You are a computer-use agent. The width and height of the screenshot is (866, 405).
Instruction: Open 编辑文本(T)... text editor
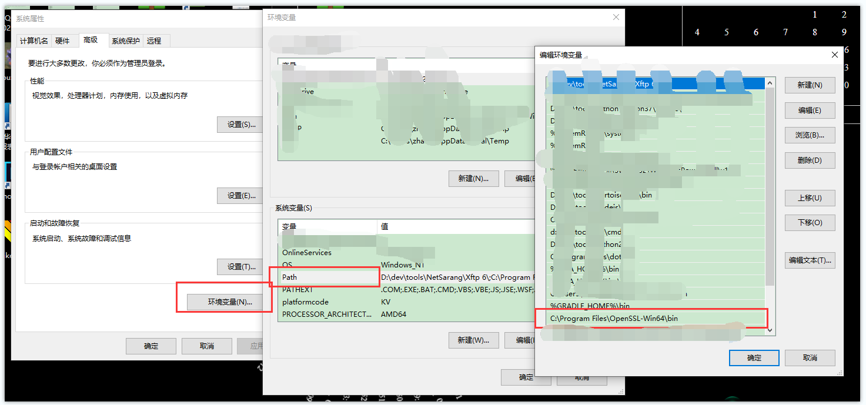point(810,260)
